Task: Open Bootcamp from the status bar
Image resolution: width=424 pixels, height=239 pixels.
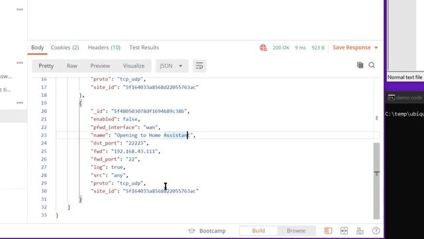Action: [x=207, y=231]
